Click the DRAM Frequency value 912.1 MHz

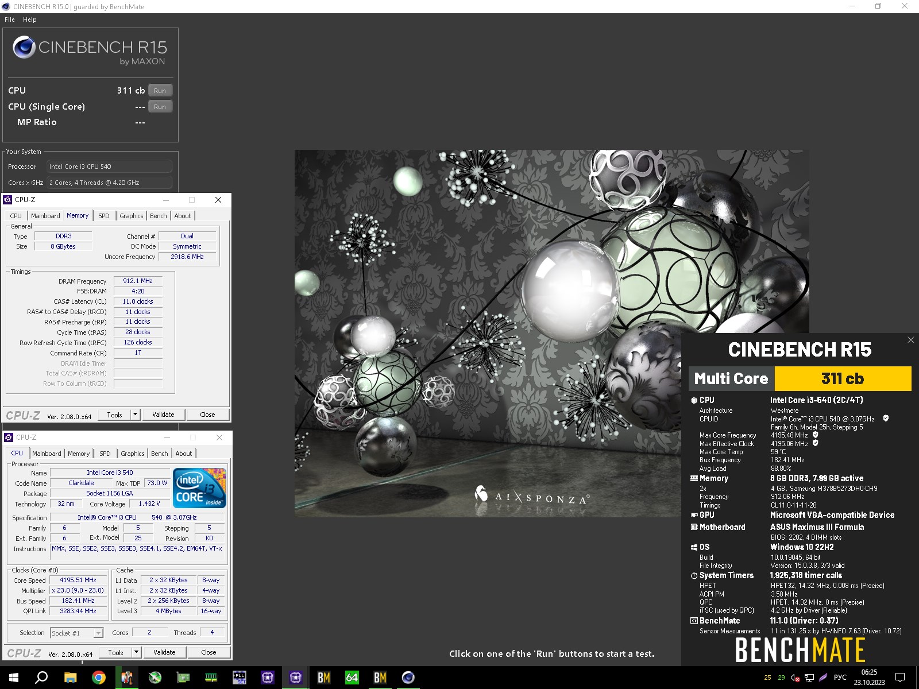tap(138, 281)
